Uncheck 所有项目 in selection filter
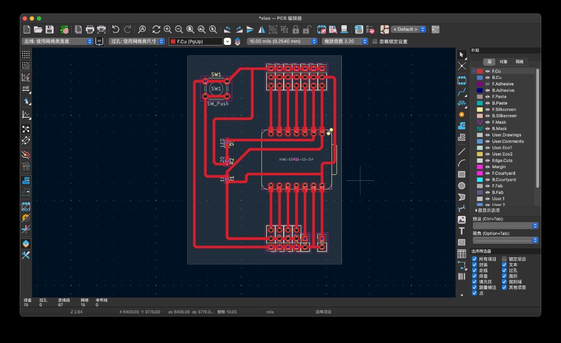Screen dimensions: 561x343 click(474, 259)
